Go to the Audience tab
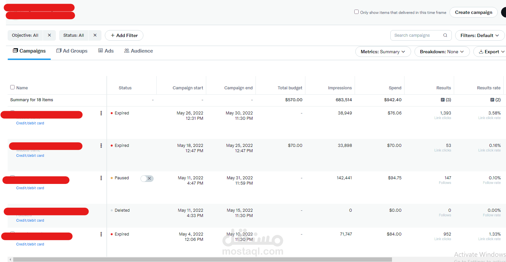 click(x=138, y=51)
